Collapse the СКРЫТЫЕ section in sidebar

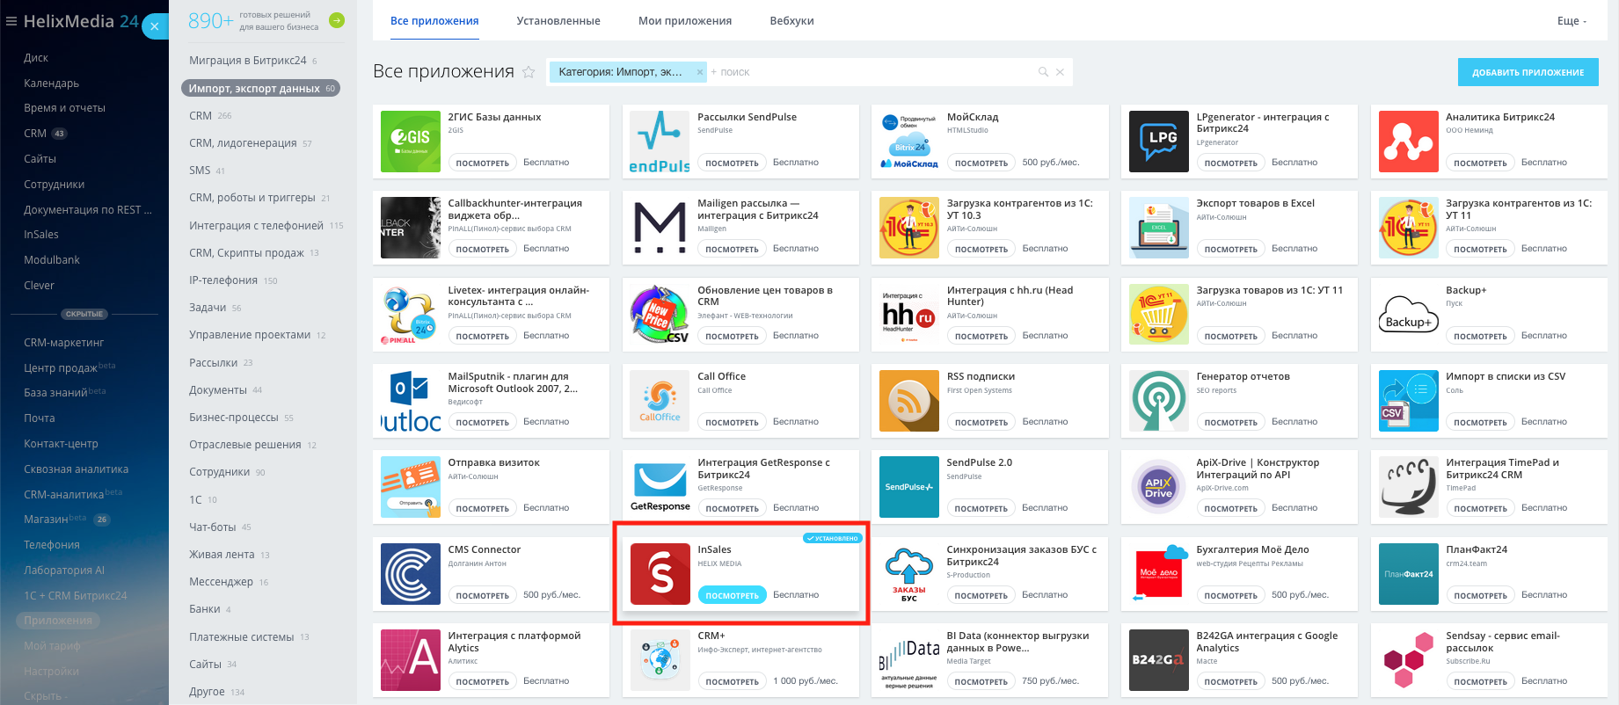pos(84,314)
